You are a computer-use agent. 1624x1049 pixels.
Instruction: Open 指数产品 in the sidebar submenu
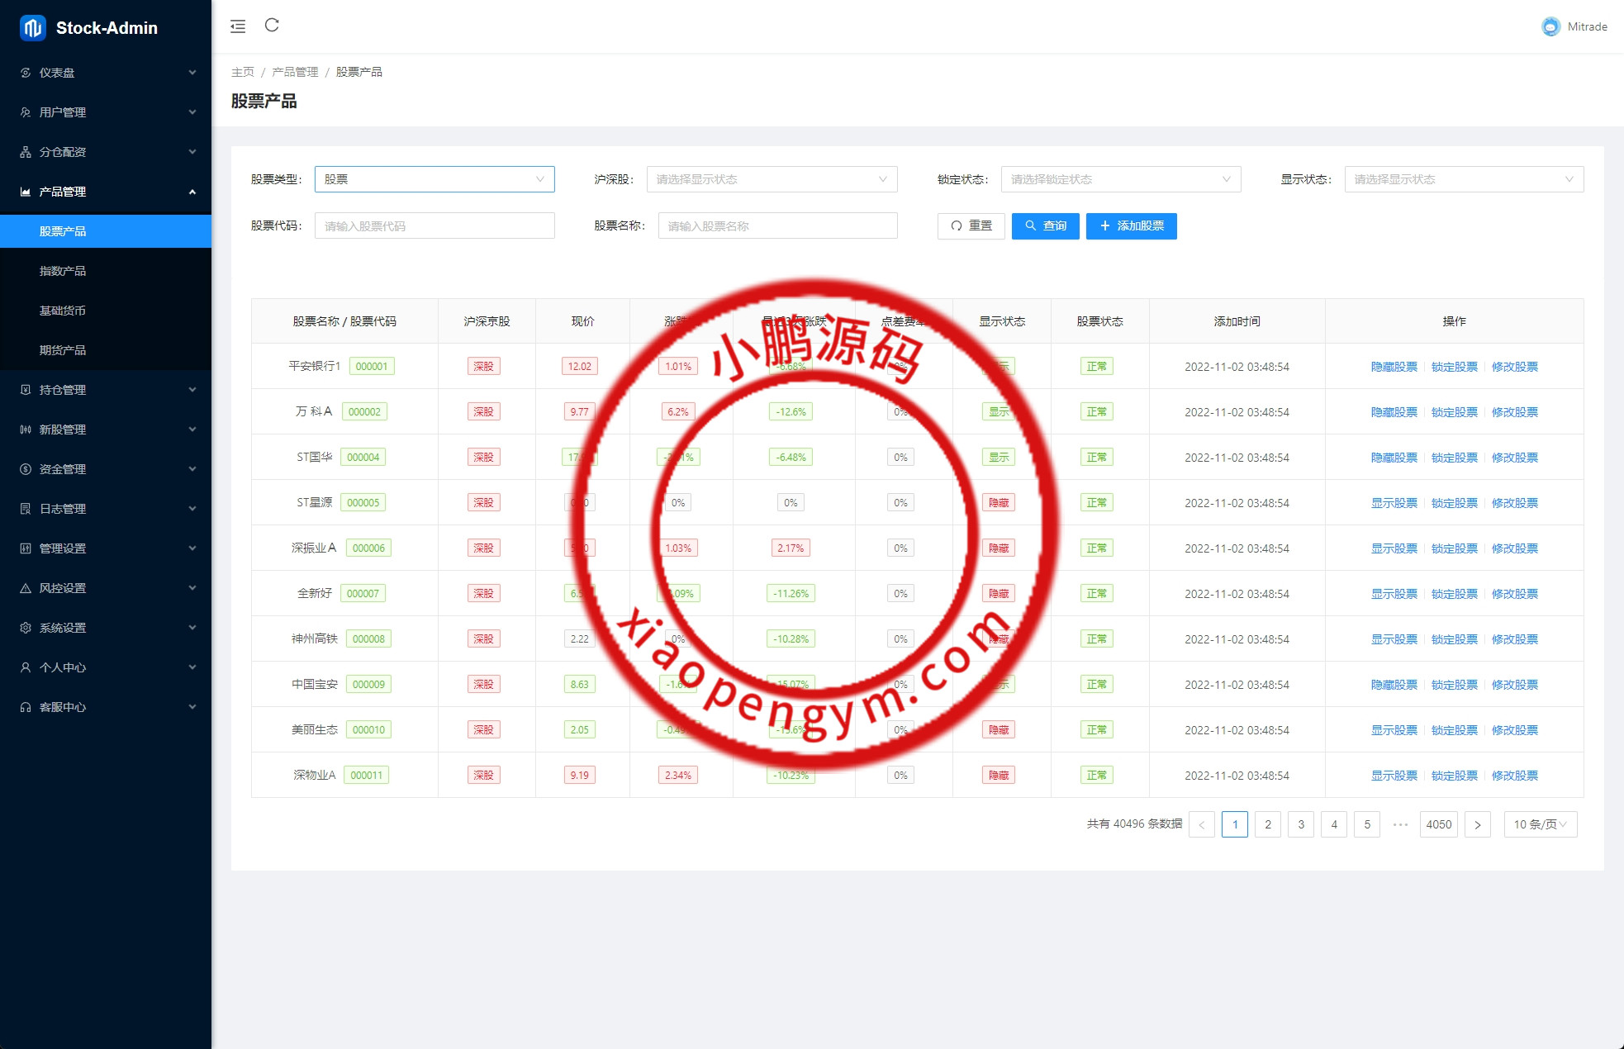pyautogui.click(x=63, y=271)
